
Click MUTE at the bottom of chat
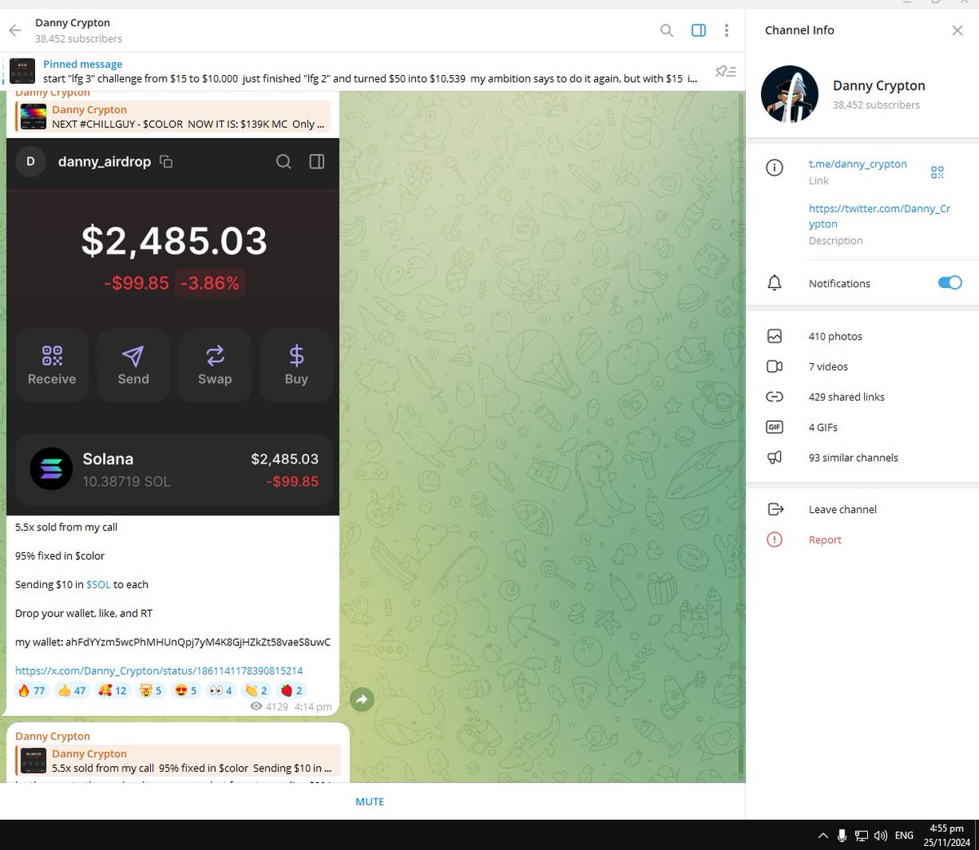coord(370,802)
